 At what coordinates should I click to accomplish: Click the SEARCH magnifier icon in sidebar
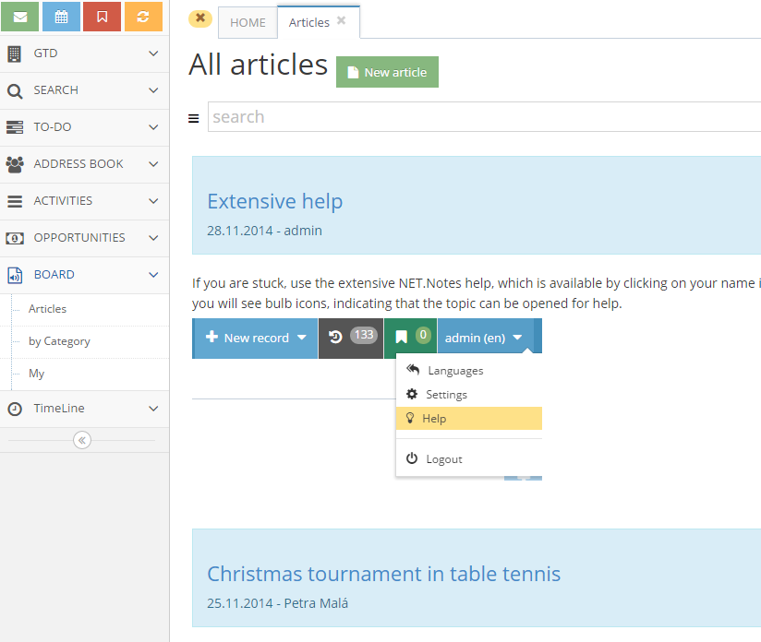[x=15, y=91]
